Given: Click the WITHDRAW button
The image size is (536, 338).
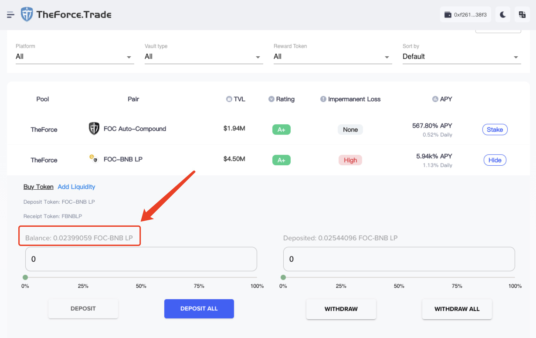Looking at the screenshot, I should point(341,309).
